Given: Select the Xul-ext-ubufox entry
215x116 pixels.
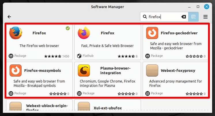Looking at the screenshot, I should click(108, 108).
